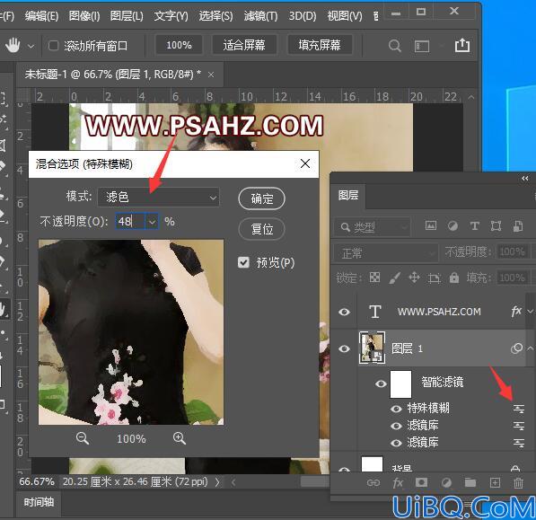Enable 滚动所有窗口 checkbox
The height and width of the screenshot is (520, 536).
53,46
